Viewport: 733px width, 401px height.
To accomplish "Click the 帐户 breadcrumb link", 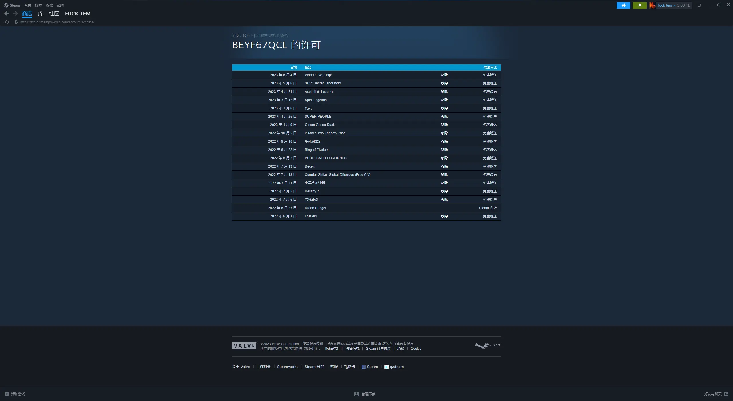I will 246,36.
